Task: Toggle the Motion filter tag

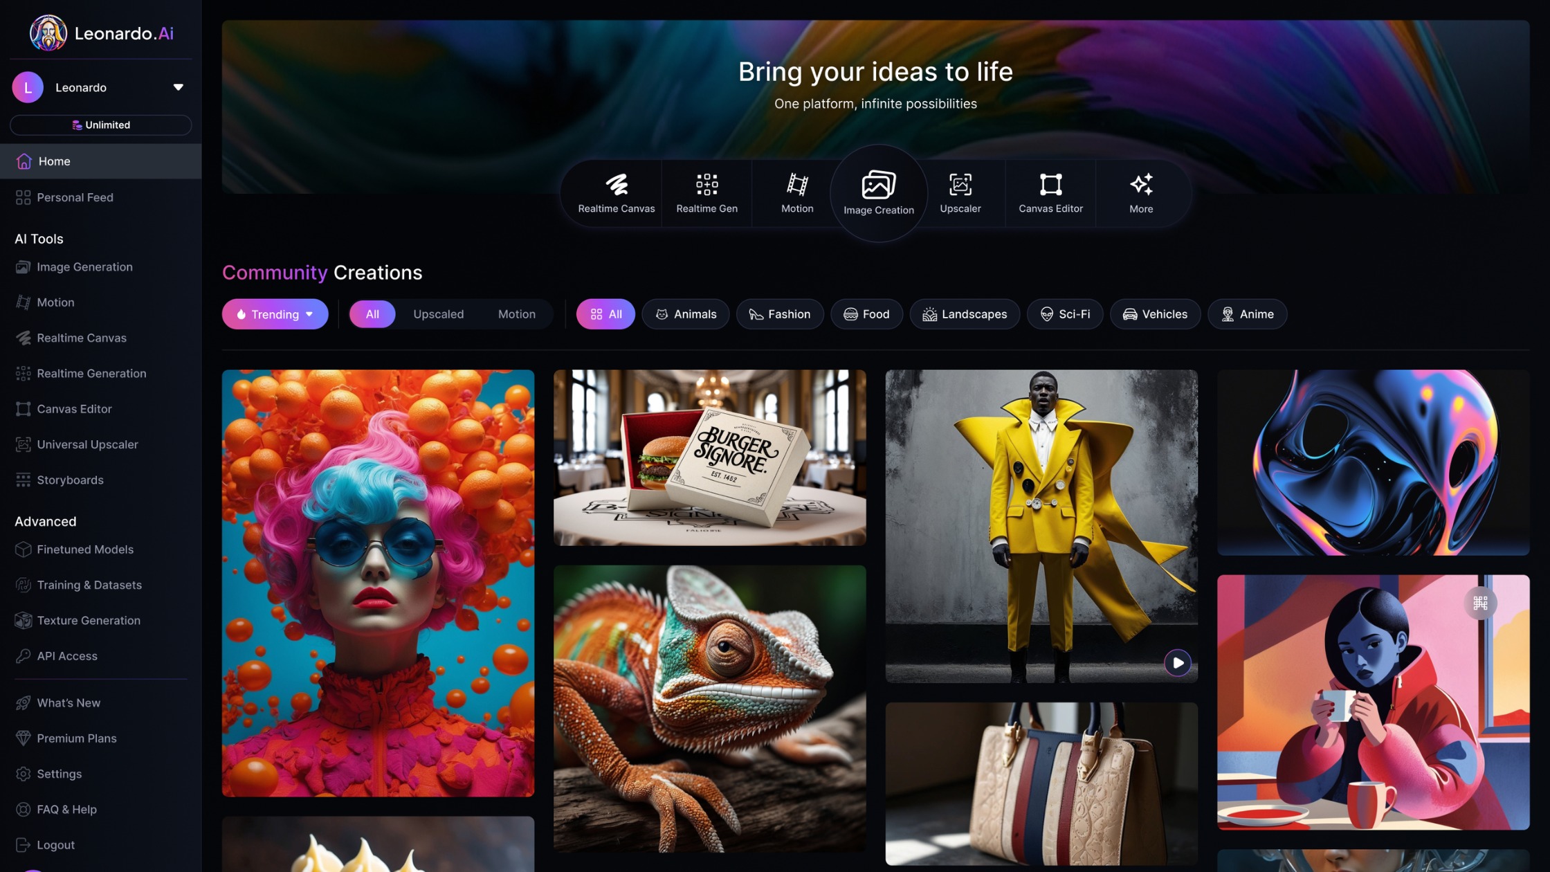Action: tap(516, 313)
